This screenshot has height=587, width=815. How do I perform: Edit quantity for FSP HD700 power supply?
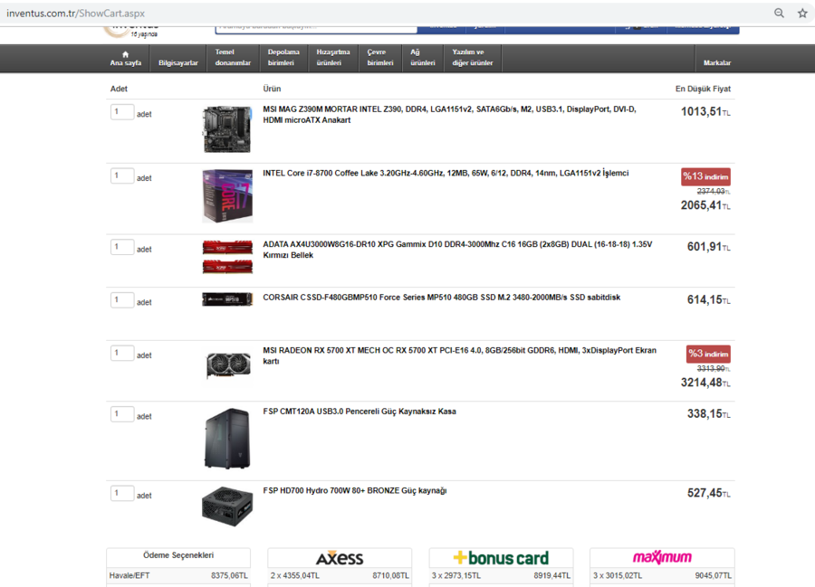click(x=122, y=493)
